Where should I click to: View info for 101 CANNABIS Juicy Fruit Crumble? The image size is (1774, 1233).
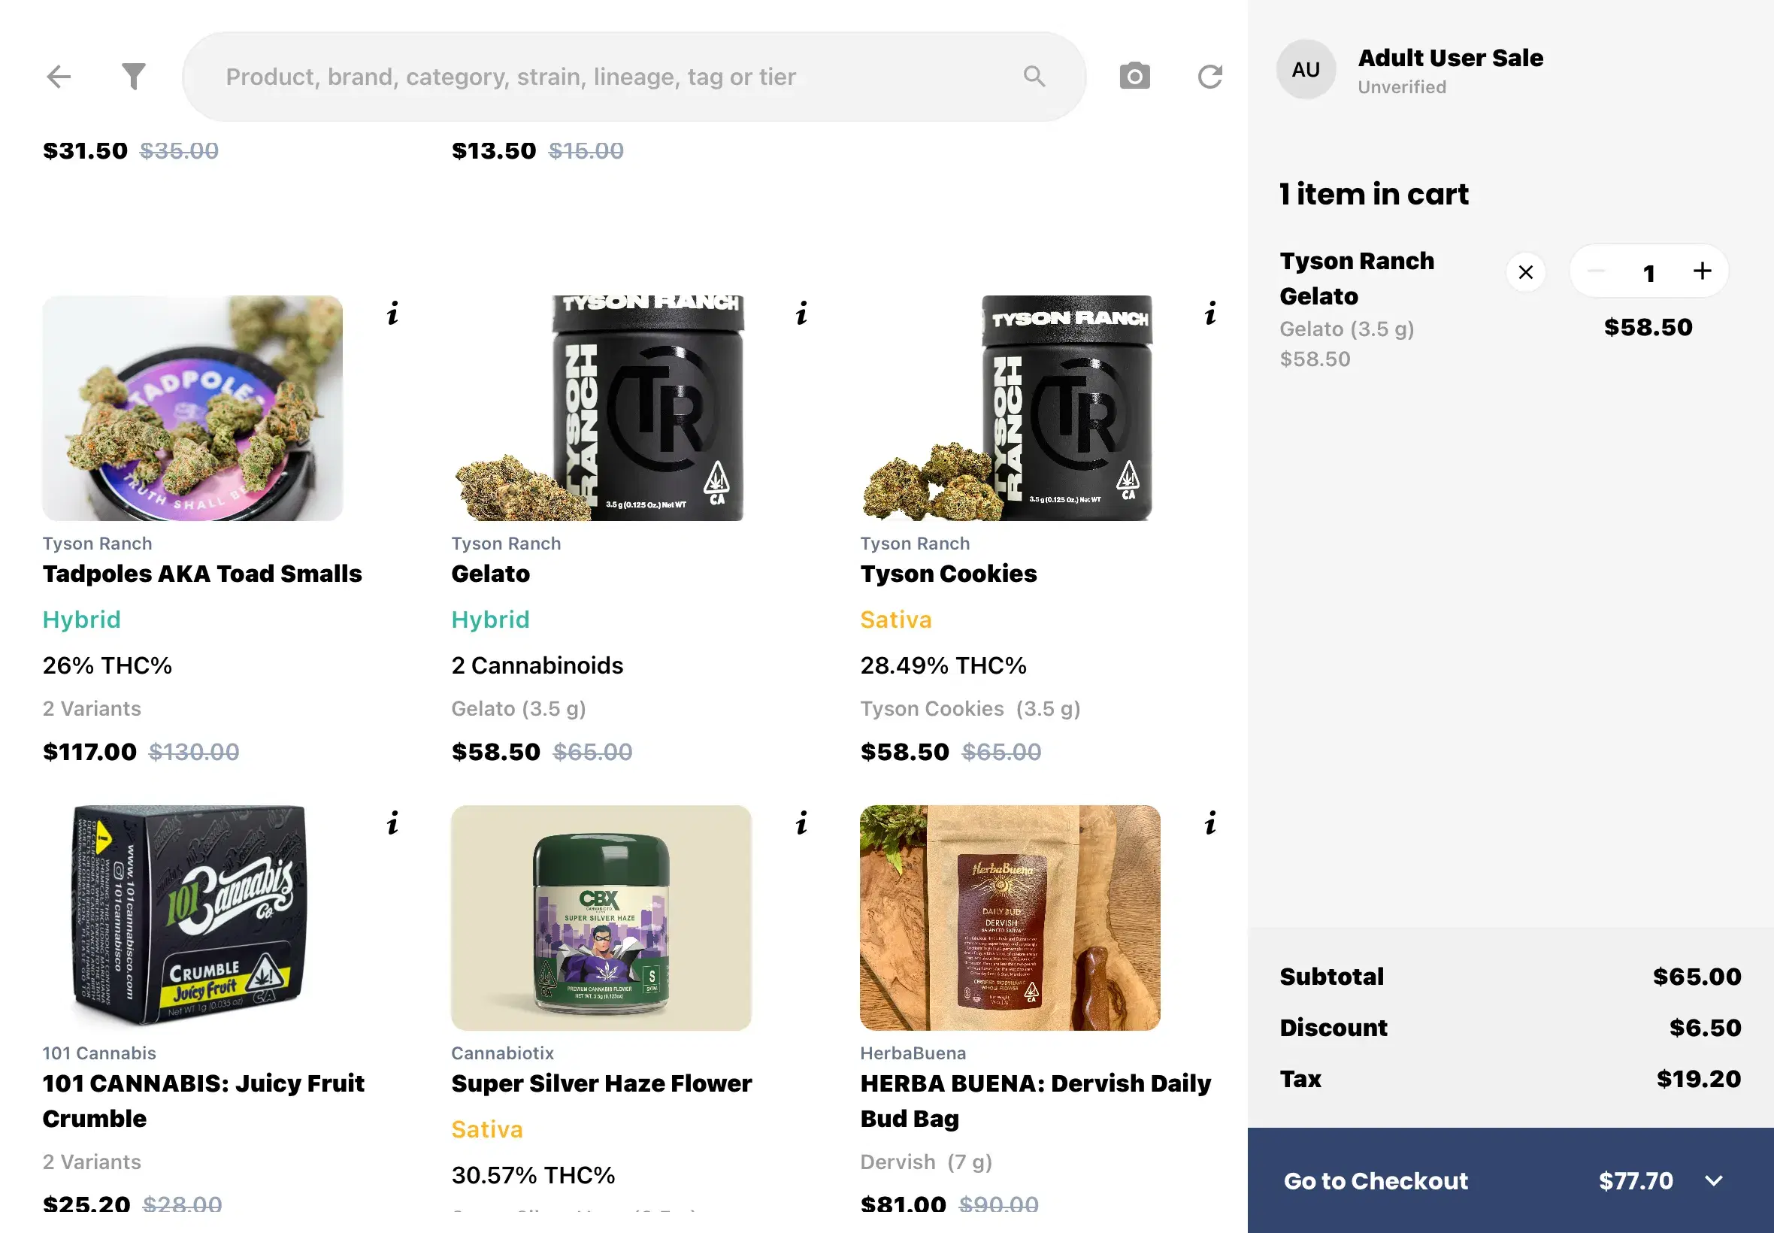392,823
